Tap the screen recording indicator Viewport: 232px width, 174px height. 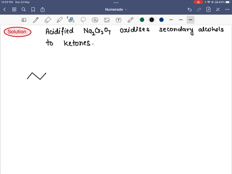pos(198,2)
